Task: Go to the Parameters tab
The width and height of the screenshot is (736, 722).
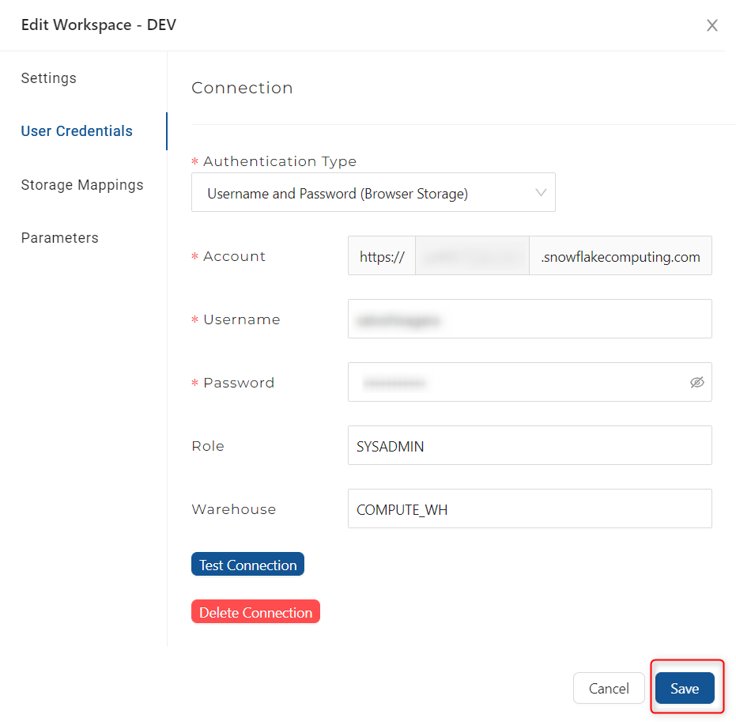Action: [x=60, y=238]
